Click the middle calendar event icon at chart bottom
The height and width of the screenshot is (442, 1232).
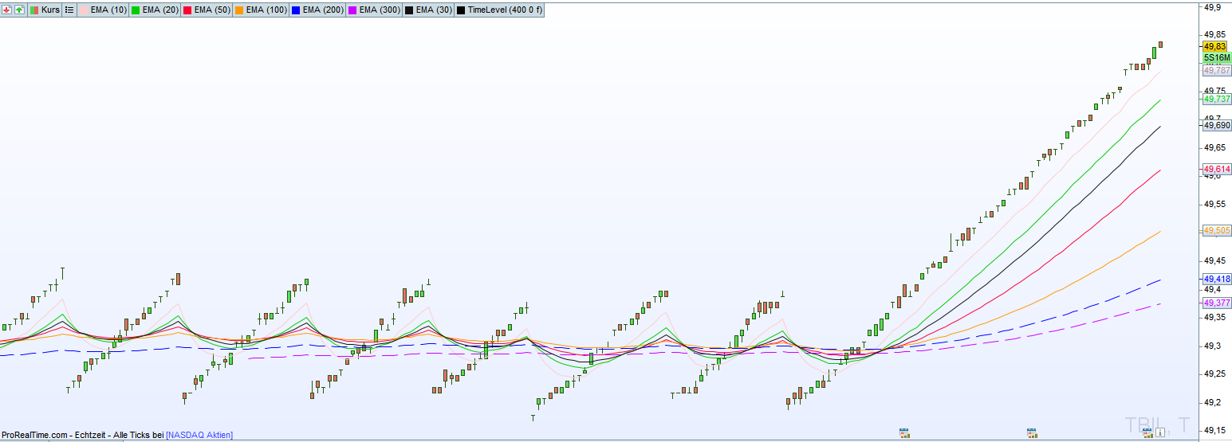click(x=1032, y=432)
